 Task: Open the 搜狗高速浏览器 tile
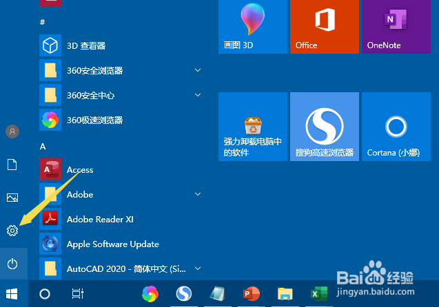[325, 127]
